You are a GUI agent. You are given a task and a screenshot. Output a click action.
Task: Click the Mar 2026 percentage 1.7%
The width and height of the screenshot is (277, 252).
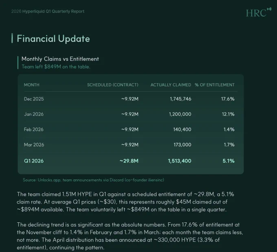point(229,145)
